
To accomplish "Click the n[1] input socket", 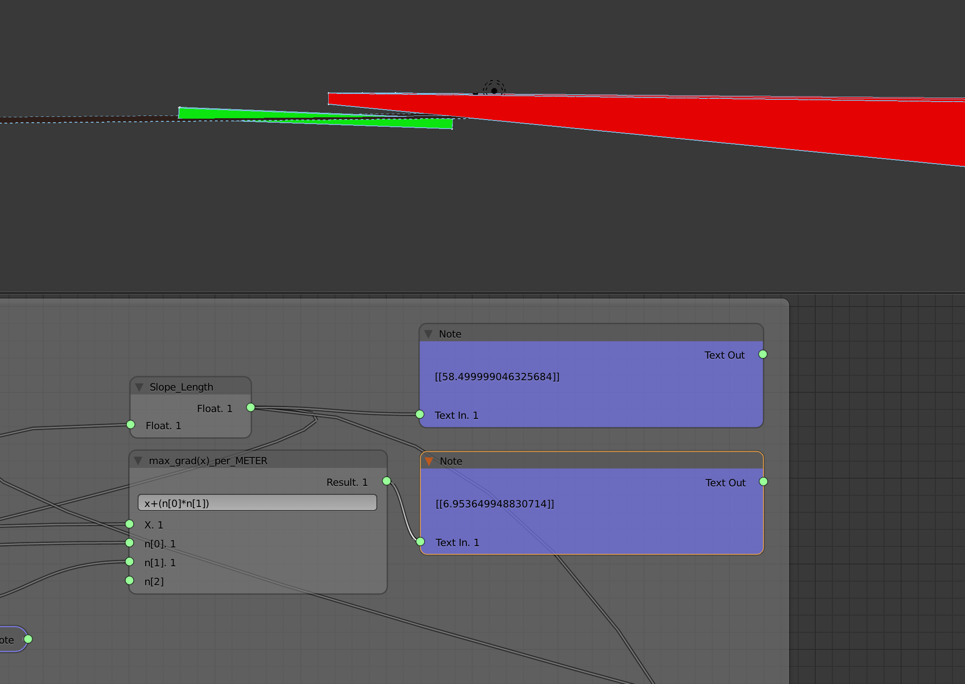I will coord(130,562).
